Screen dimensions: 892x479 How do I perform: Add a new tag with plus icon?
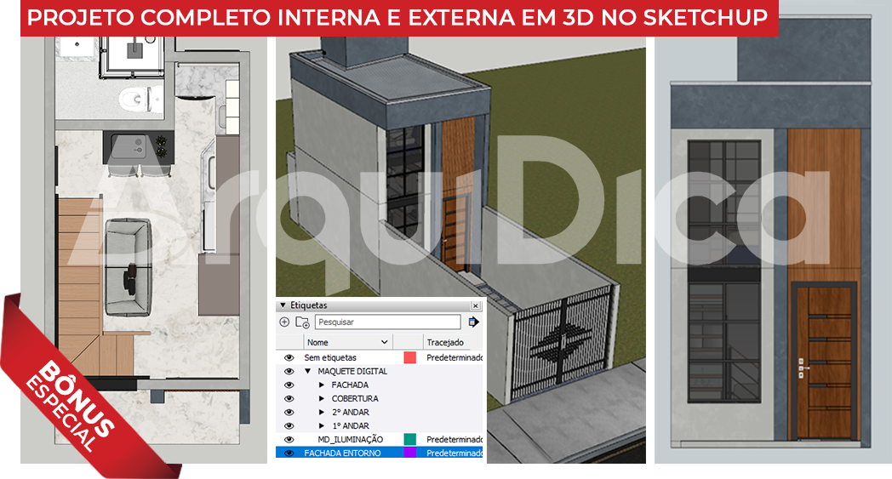coord(284,322)
